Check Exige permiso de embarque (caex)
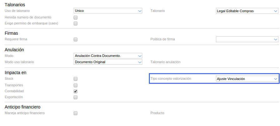The image size is (280, 126). pos(76,23)
